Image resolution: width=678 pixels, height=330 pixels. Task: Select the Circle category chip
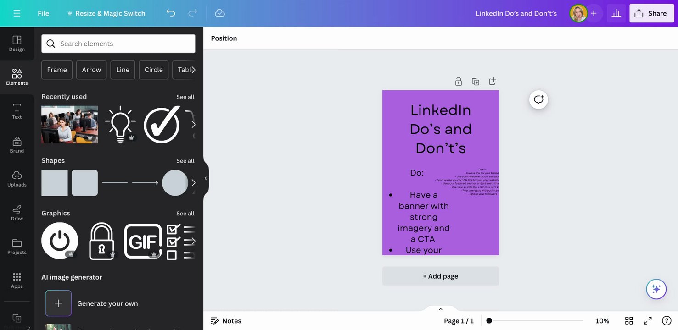coord(154,70)
